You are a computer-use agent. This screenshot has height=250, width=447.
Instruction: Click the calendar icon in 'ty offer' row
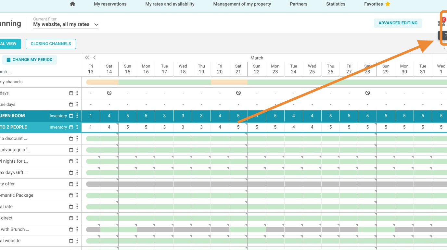71,184
